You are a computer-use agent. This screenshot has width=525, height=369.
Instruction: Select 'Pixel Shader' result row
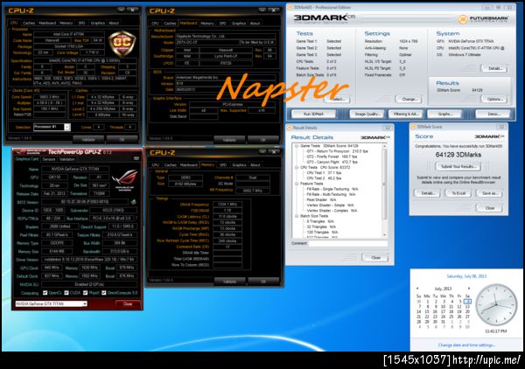pos(321,199)
